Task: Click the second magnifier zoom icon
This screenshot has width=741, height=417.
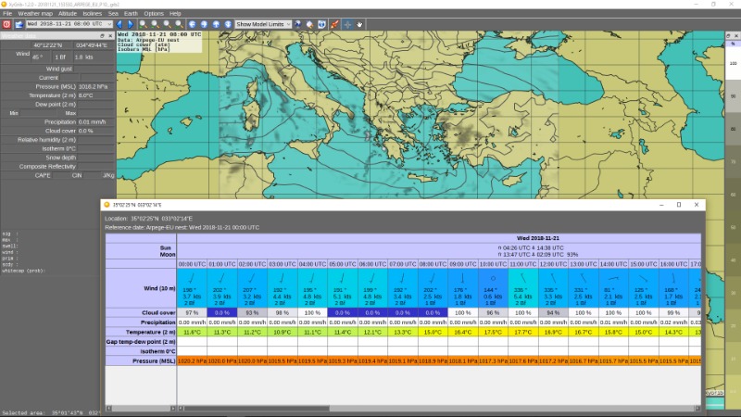Action: 155,24
